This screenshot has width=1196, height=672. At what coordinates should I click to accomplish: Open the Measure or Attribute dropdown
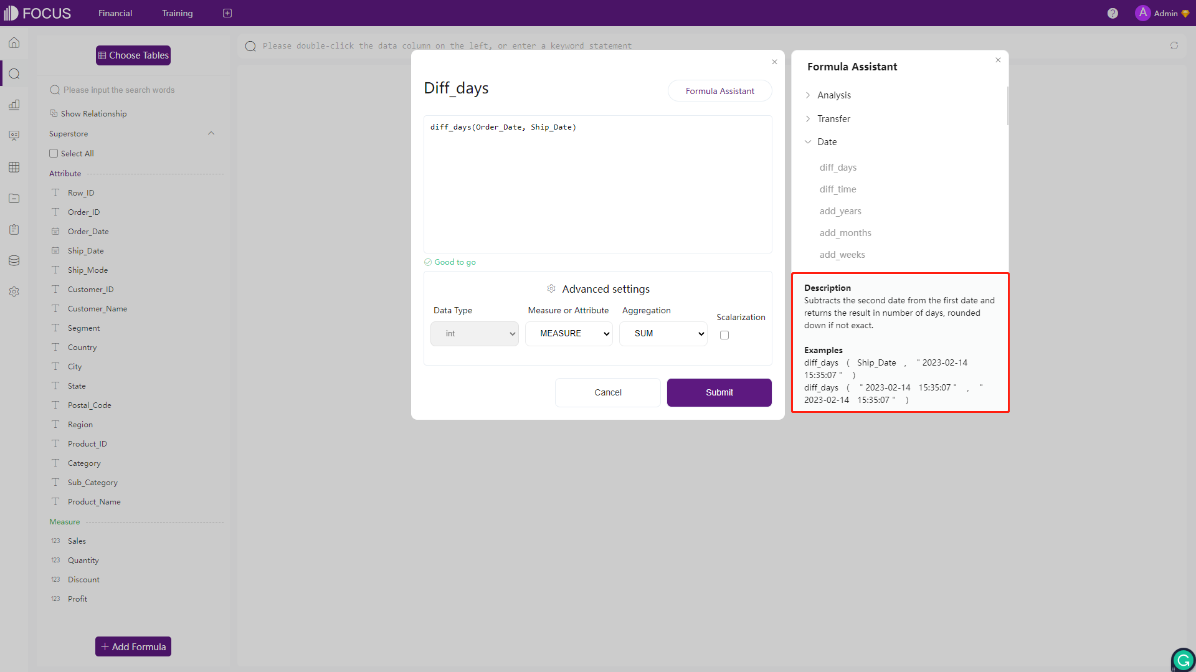(x=569, y=334)
